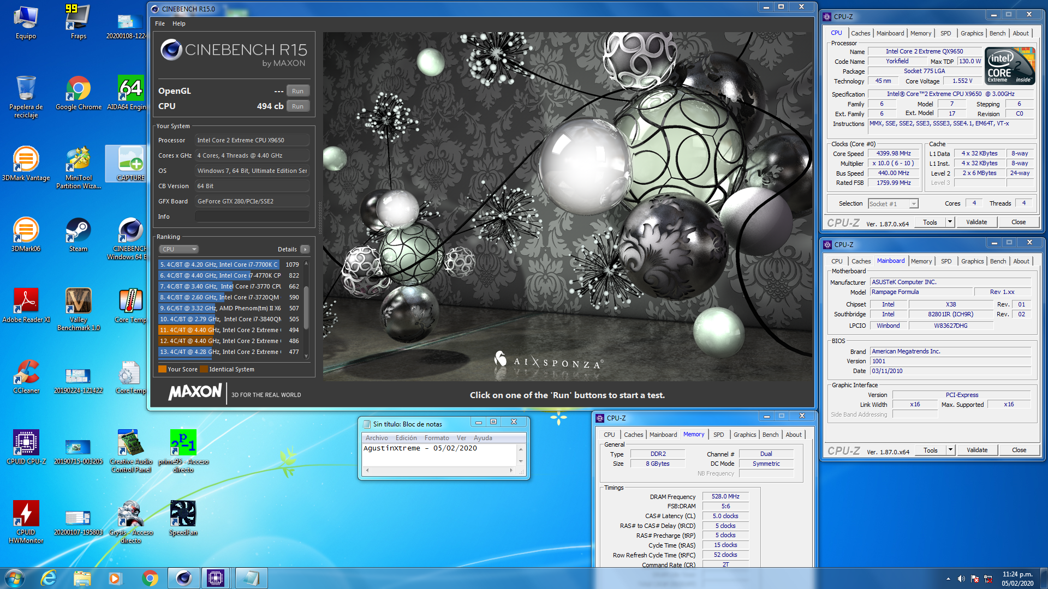Image resolution: width=1048 pixels, height=589 pixels.
Task: Open the Equipo desktop icon
Action: [x=26, y=22]
